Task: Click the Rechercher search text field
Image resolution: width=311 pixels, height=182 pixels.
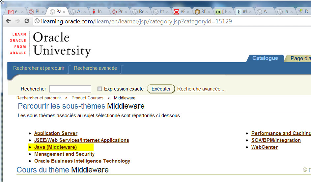Action: coord(70,89)
